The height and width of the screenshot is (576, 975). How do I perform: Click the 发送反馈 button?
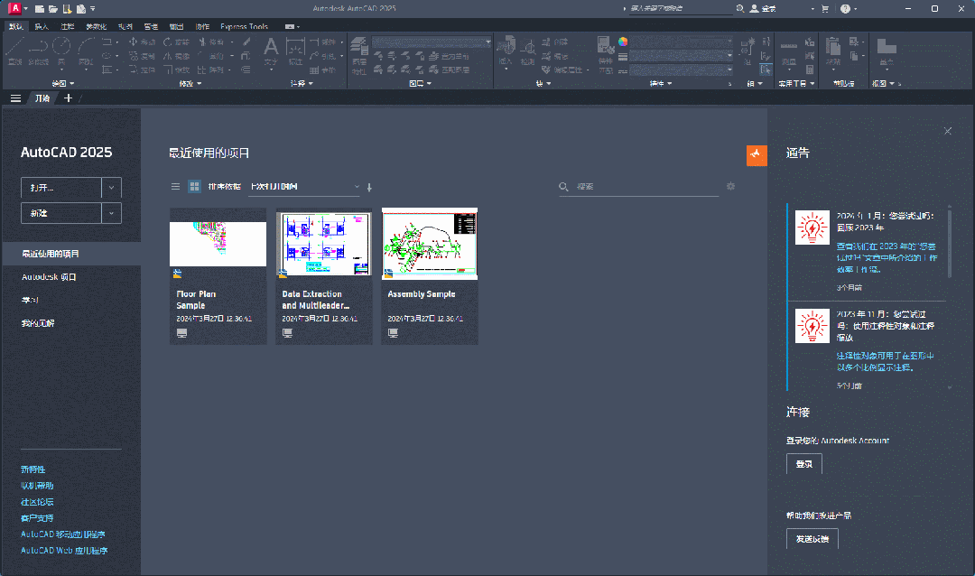812,539
